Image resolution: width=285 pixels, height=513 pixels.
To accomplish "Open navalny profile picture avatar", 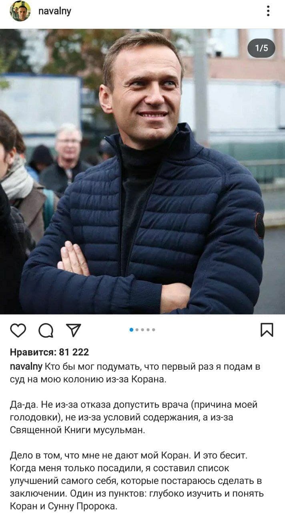I will tap(20, 11).
